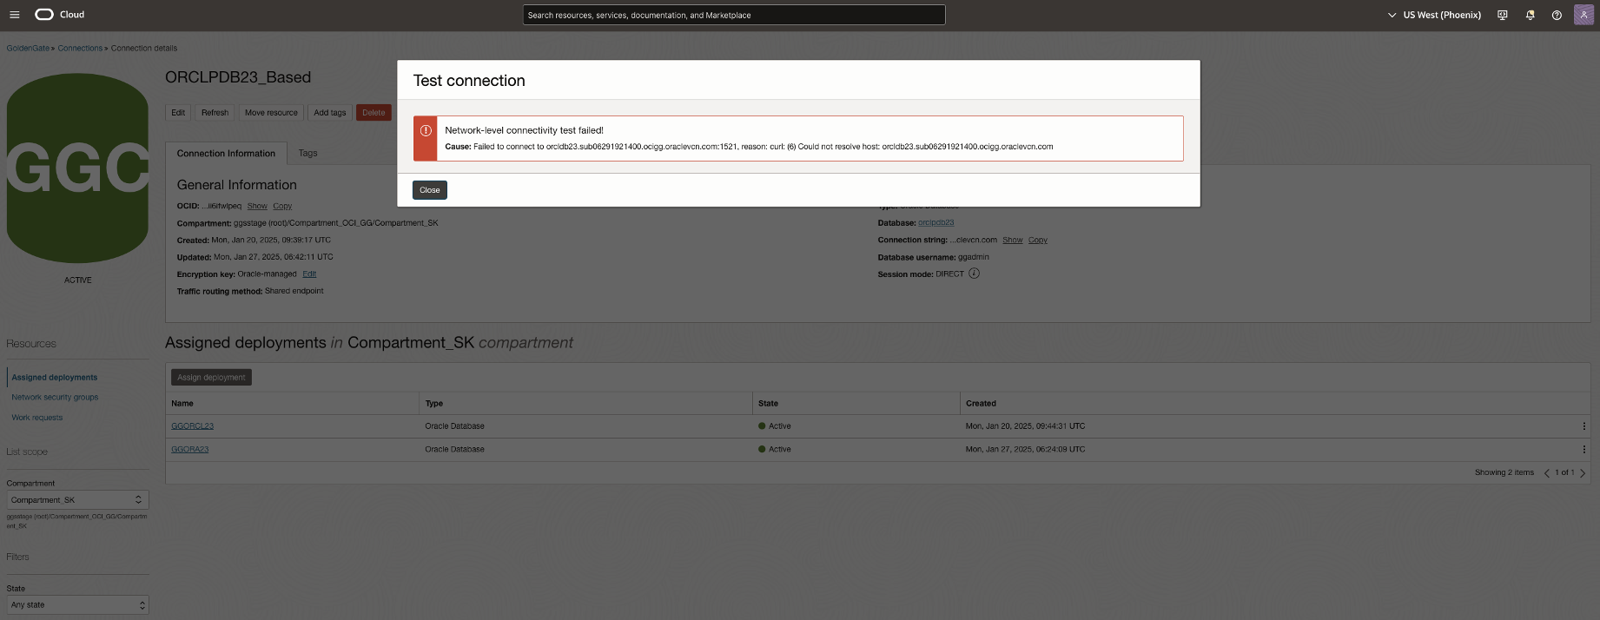Open the Any state filter dropdown
Image resolution: width=1600 pixels, height=620 pixels.
click(x=77, y=605)
